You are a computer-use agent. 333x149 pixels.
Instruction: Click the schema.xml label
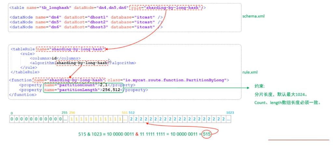point(254,16)
